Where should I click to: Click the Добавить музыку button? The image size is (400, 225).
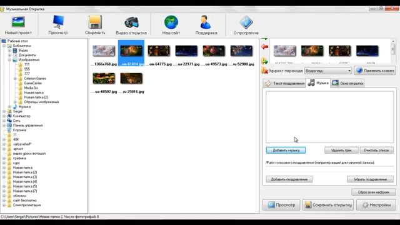pos(286,150)
